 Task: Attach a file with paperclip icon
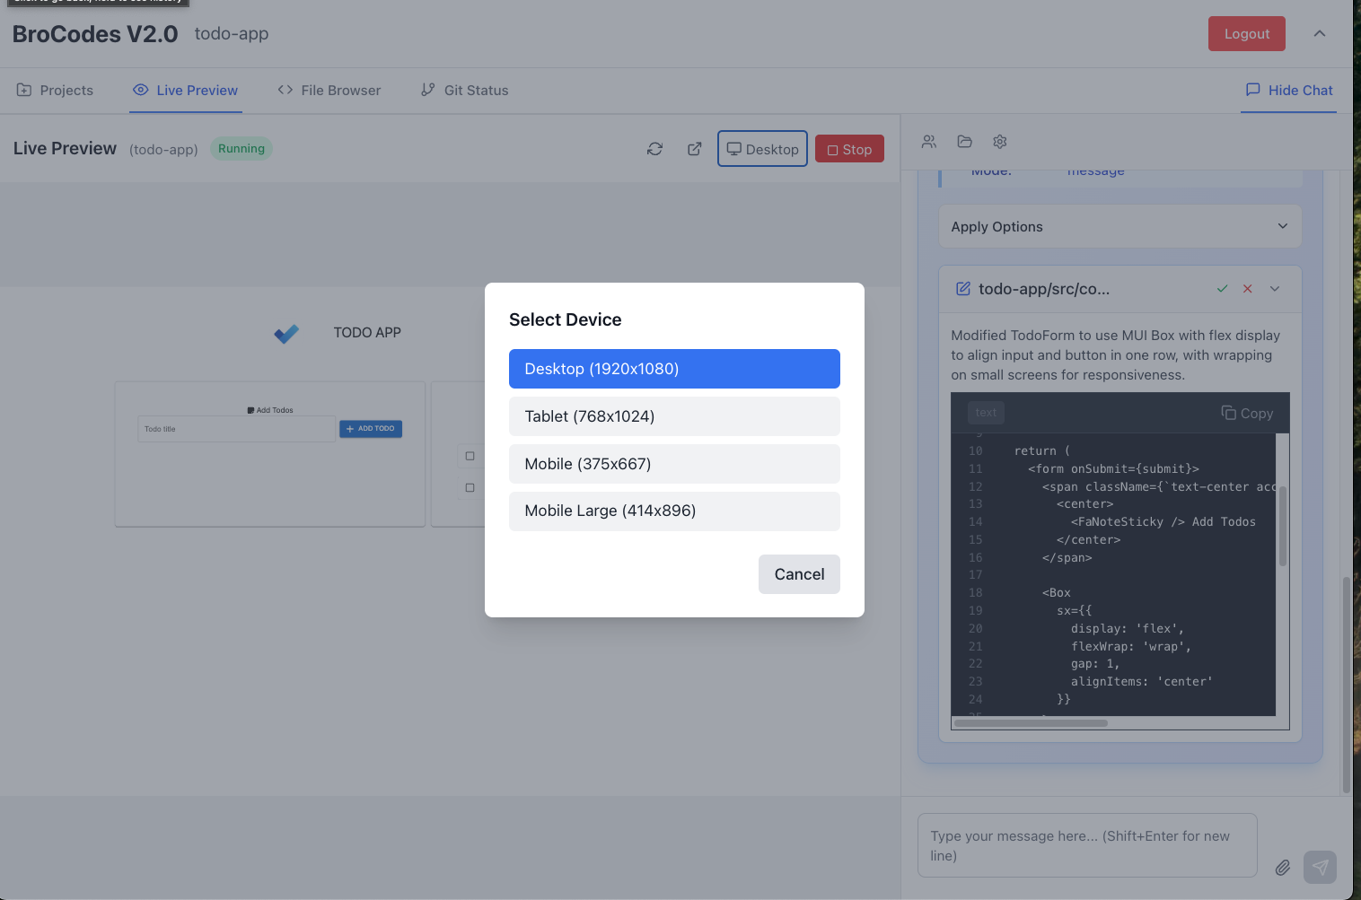[x=1282, y=867]
